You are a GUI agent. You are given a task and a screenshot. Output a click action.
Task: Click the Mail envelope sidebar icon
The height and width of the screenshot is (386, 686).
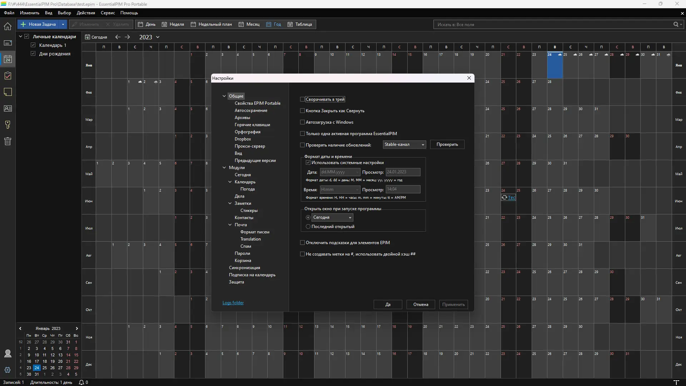[x=8, y=43]
